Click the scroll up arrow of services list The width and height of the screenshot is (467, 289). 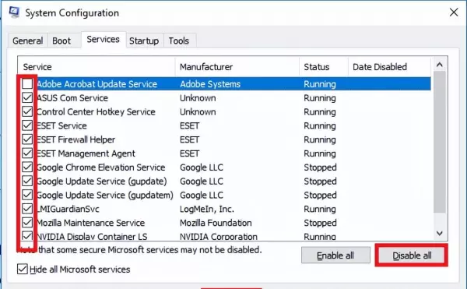440,65
